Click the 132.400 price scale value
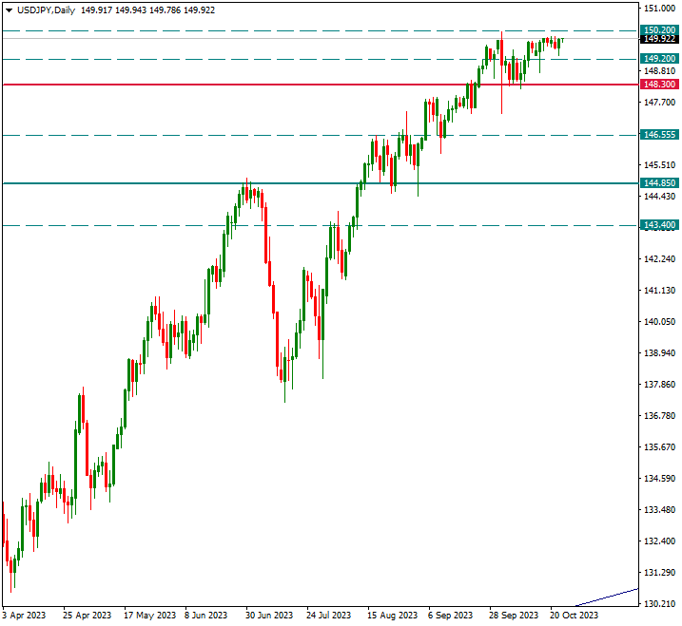Viewport: 682px width, 626px height. (x=659, y=541)
